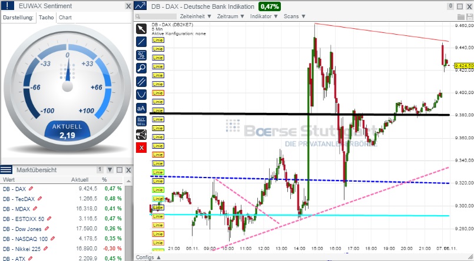Click the chart icon left of DB - DAX title
The height and width of the screenshot is (261, 474).
141,6
